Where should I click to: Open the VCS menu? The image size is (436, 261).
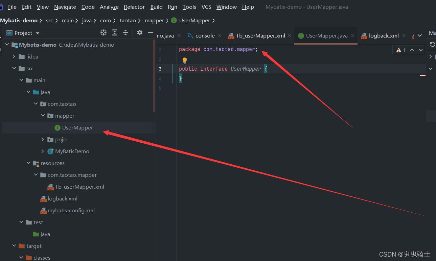(x=206, y=7)
